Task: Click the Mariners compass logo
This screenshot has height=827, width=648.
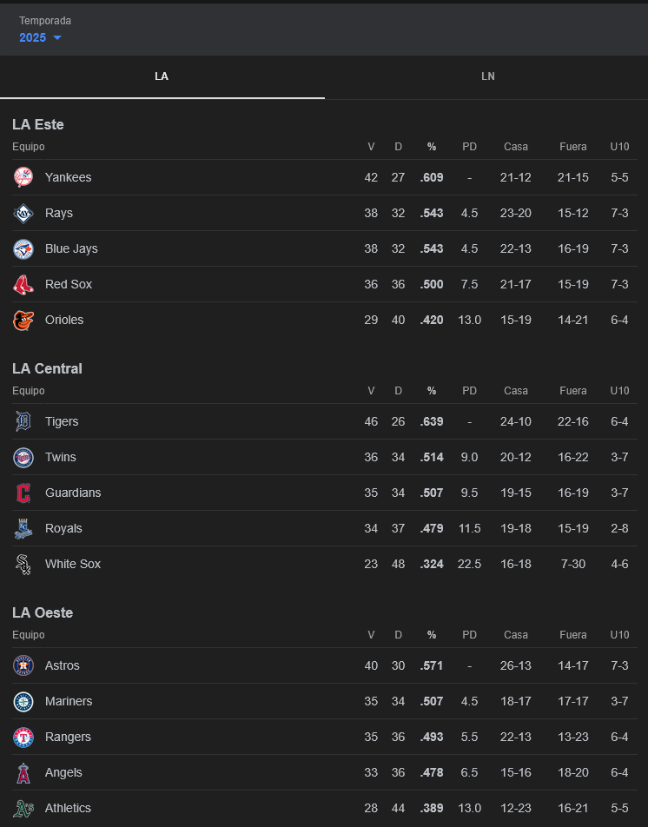Action: 23,702
